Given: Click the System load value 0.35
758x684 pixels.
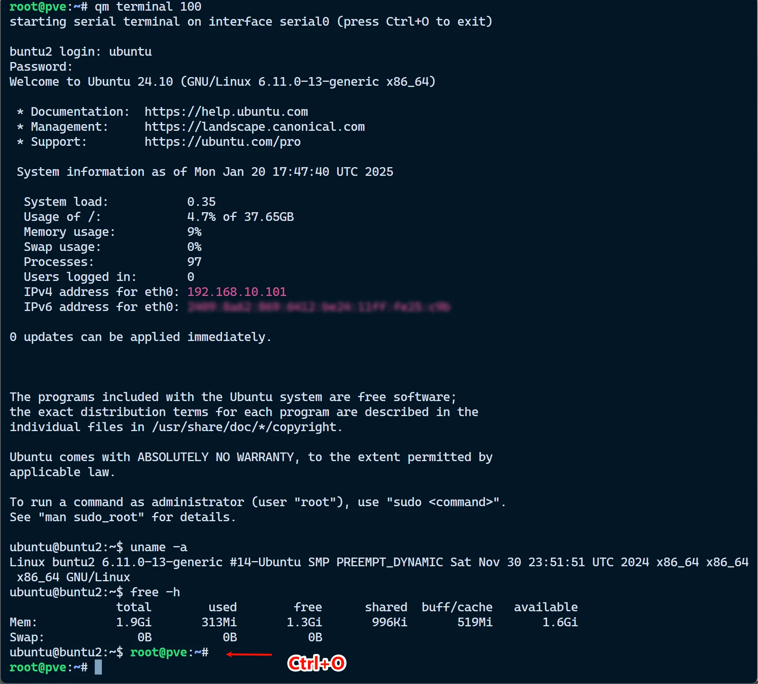Looking at the screenshot, I should (201, 202).
